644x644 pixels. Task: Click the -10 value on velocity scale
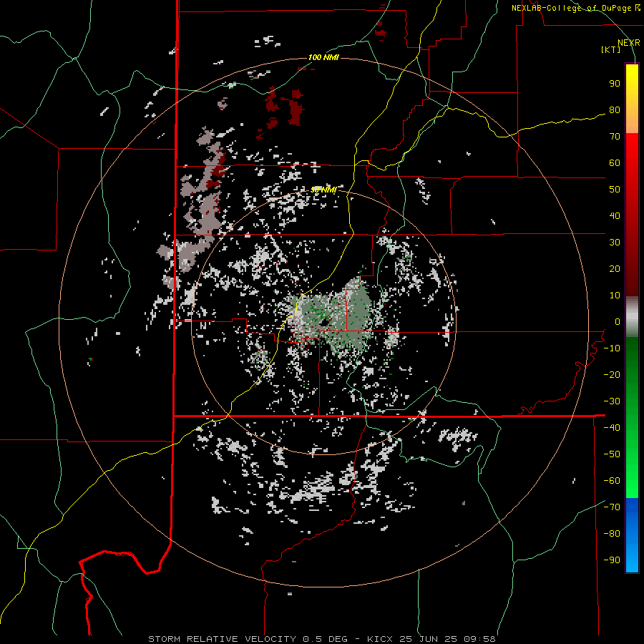612,348
